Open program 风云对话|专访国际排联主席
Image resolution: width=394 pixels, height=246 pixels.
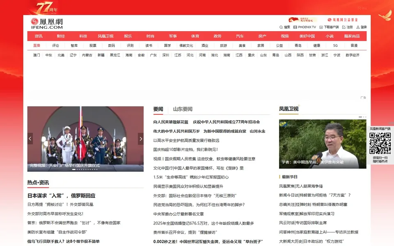tap(302, 223)
